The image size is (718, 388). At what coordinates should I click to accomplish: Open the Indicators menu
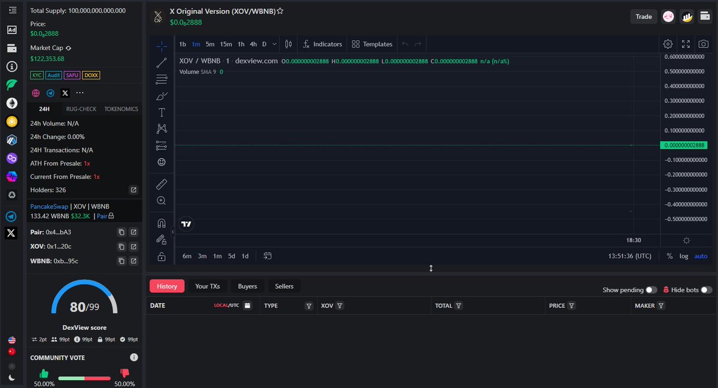click(322, 44)
